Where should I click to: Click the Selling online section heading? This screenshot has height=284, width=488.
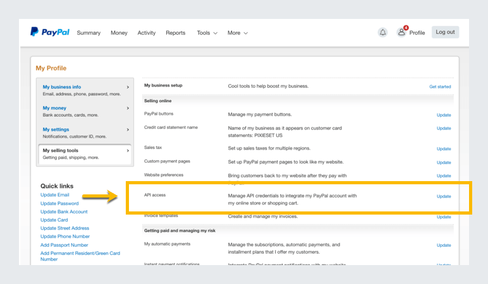coord(158,101)
